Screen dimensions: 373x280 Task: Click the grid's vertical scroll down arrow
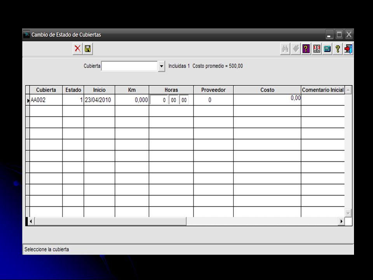coord(348,213)
